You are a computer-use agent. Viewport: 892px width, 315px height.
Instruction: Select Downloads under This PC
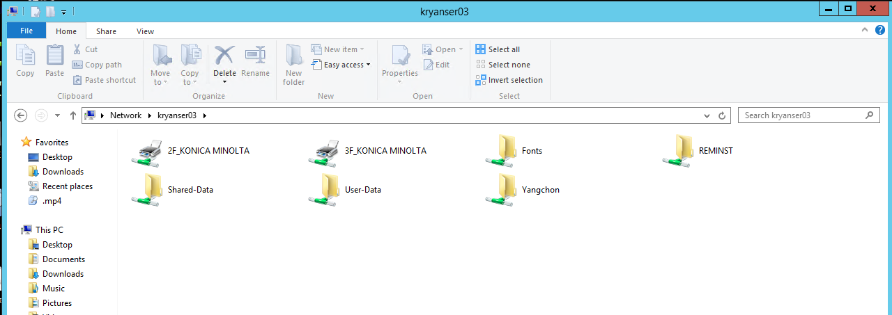[56, 274]
